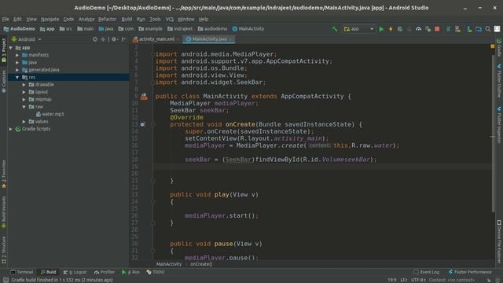
Task: Open the Build menu
Action: point(127,19)
